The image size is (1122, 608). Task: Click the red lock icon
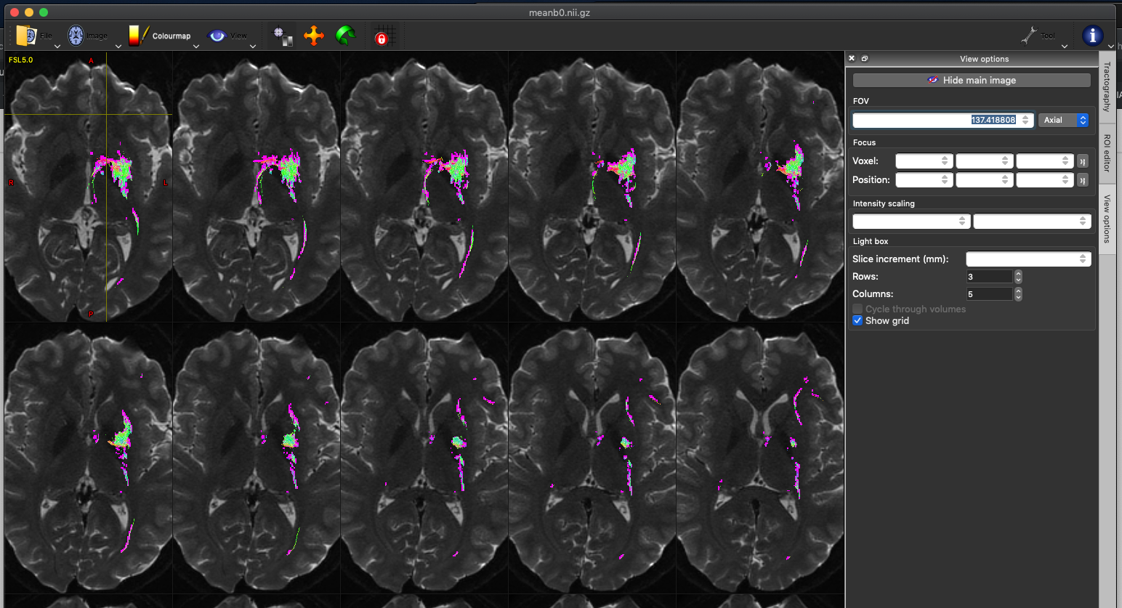(383, 38)
